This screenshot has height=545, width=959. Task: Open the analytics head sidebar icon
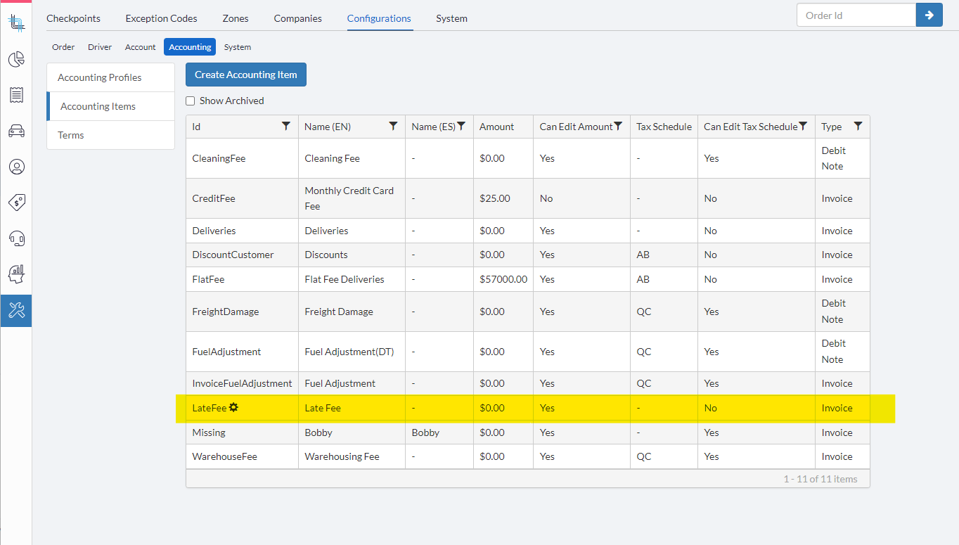pyautogui.click(x=16, y=274)
